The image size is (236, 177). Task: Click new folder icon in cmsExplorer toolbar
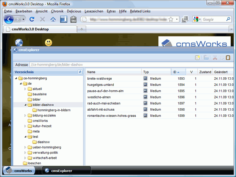pos(206,58)
